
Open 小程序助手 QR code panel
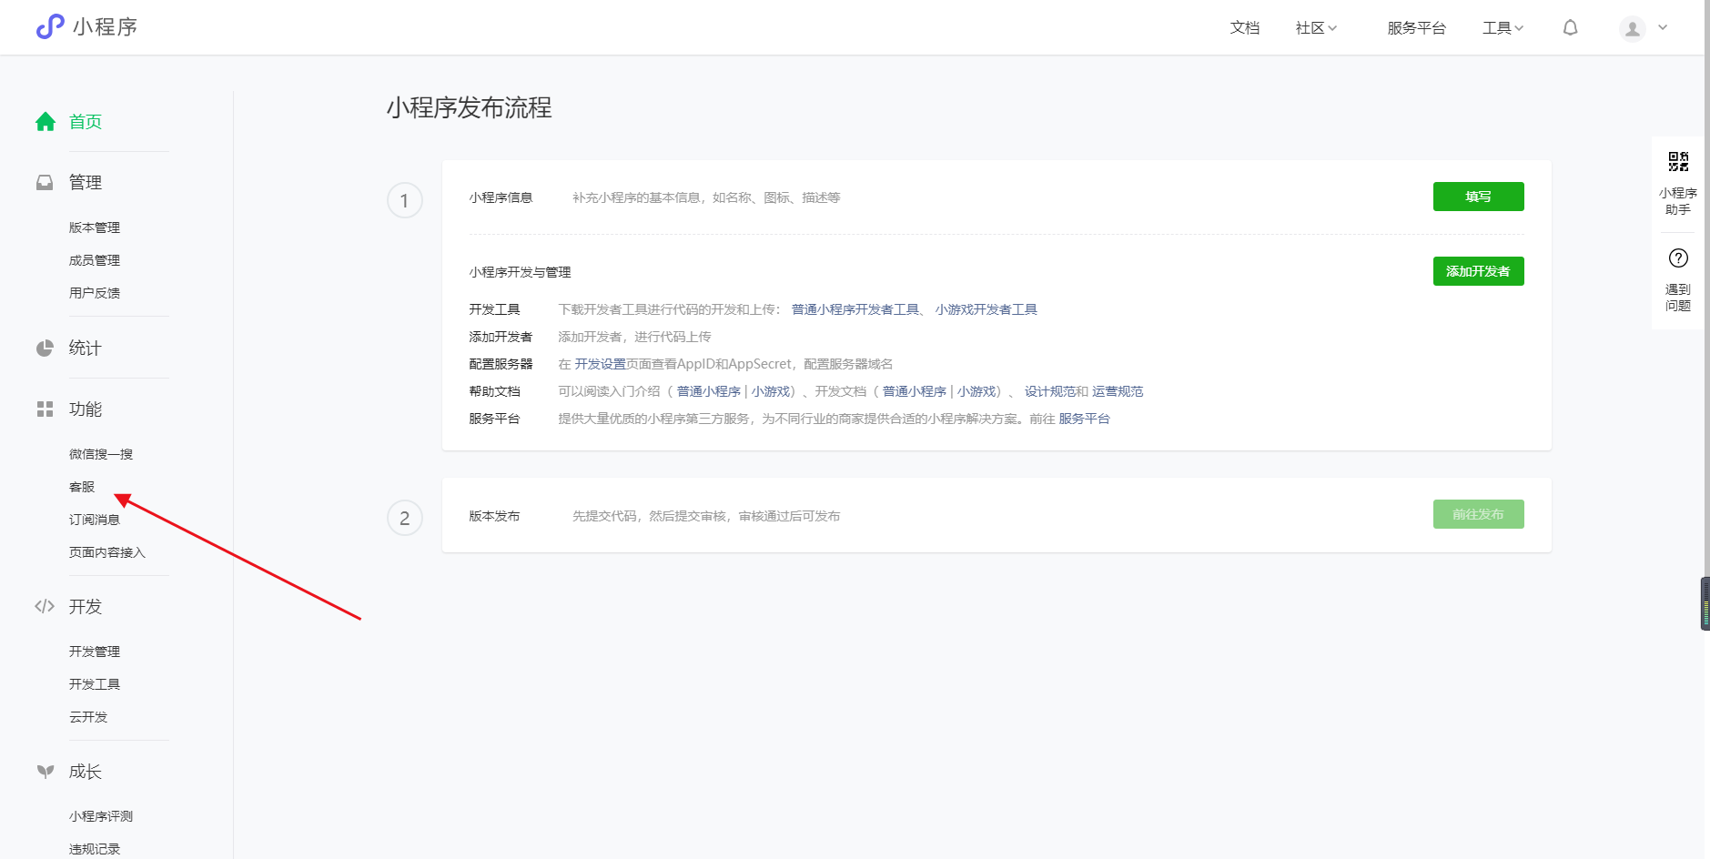coord(1679,161)
